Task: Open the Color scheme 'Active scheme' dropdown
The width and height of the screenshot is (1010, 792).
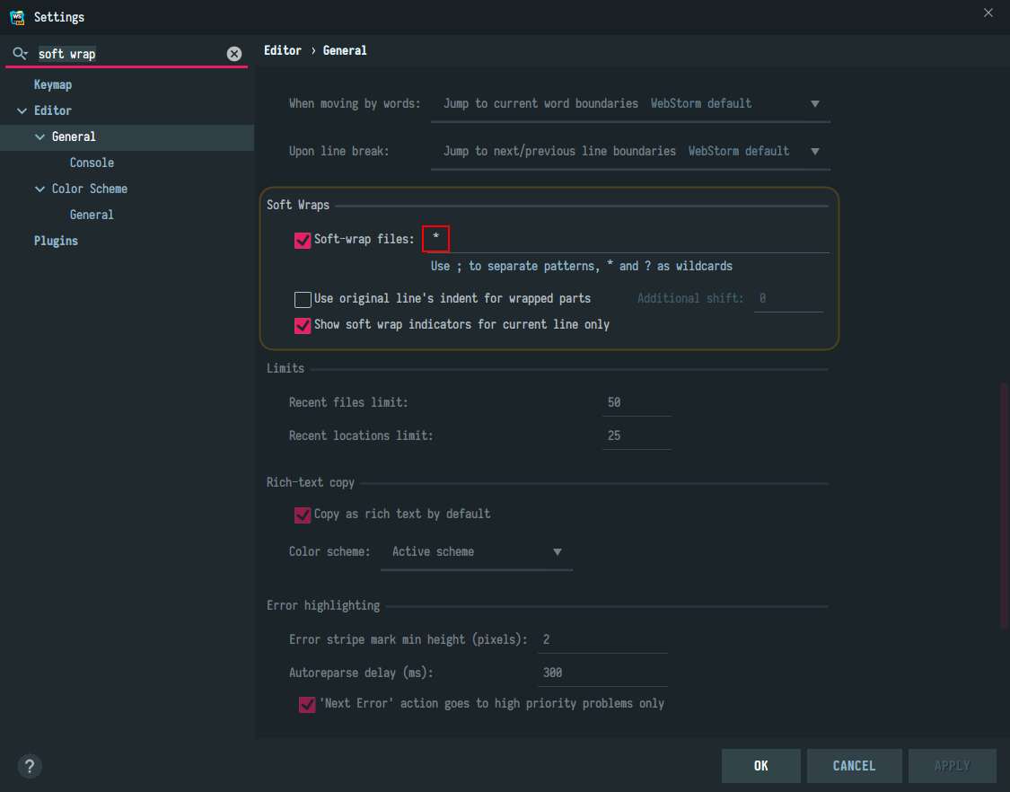Action: (x=477, y=552)
